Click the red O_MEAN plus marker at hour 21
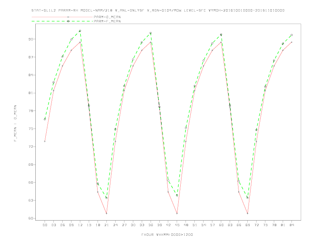Image resolution: width=318 pixels, height=245 pixels. tap(106, 213)
